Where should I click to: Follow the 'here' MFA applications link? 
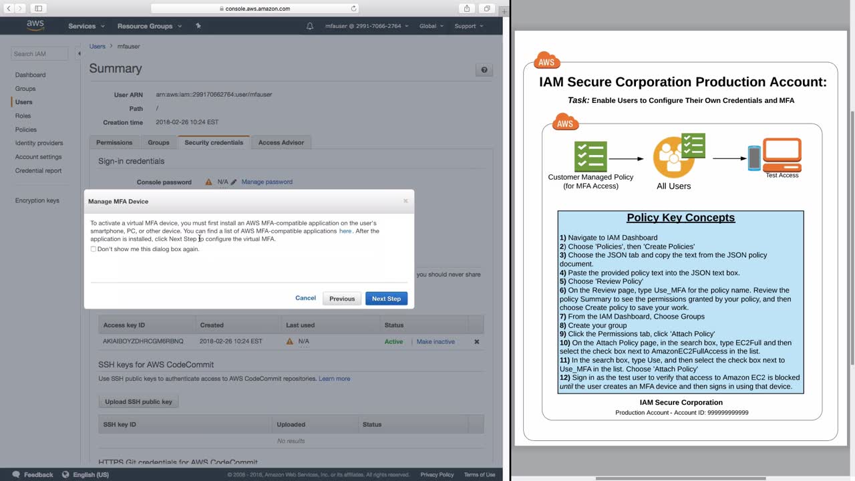tap(345, 231)
